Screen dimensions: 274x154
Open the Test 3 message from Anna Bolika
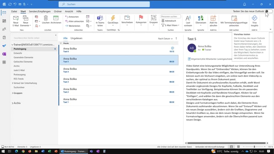pos(118,80)
